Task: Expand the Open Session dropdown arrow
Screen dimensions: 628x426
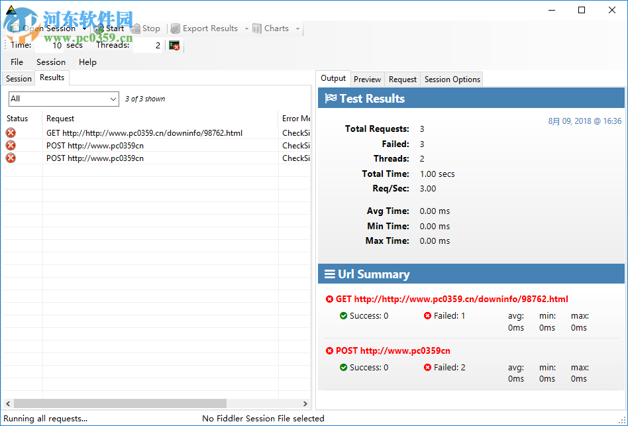Action: click(x=85, y=28)
